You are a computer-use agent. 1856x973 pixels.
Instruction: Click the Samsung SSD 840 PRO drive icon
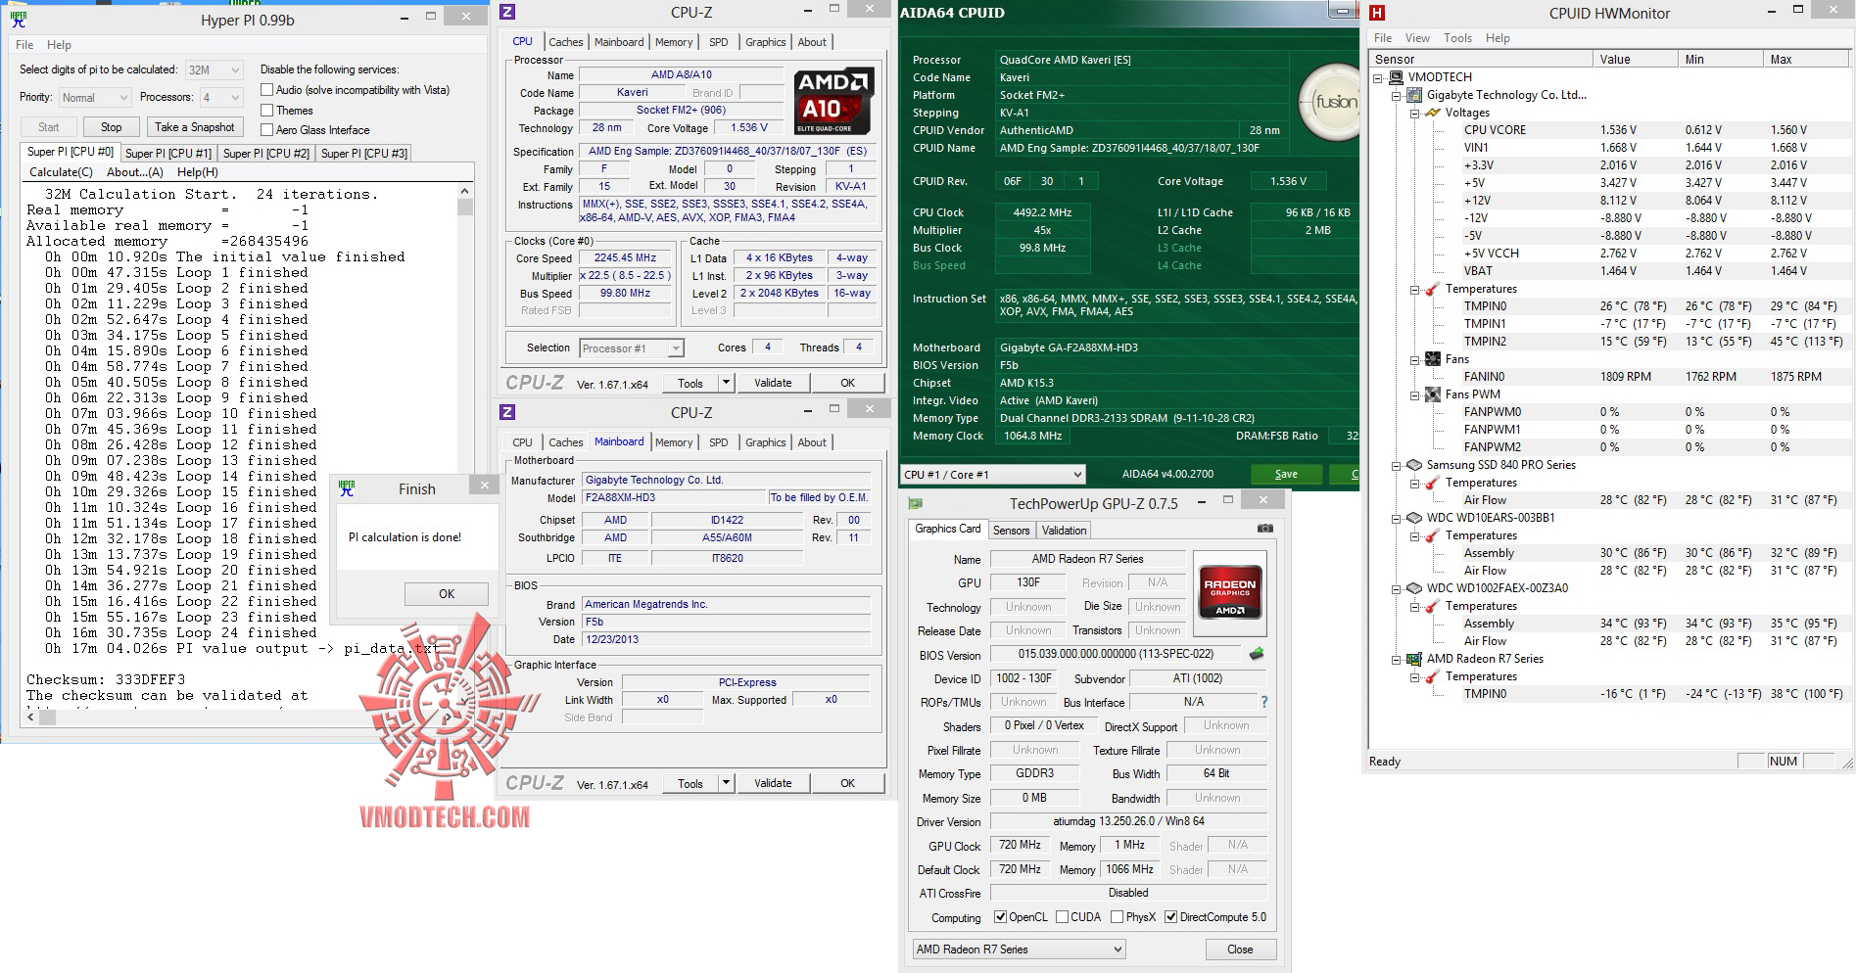(1414, 465)
